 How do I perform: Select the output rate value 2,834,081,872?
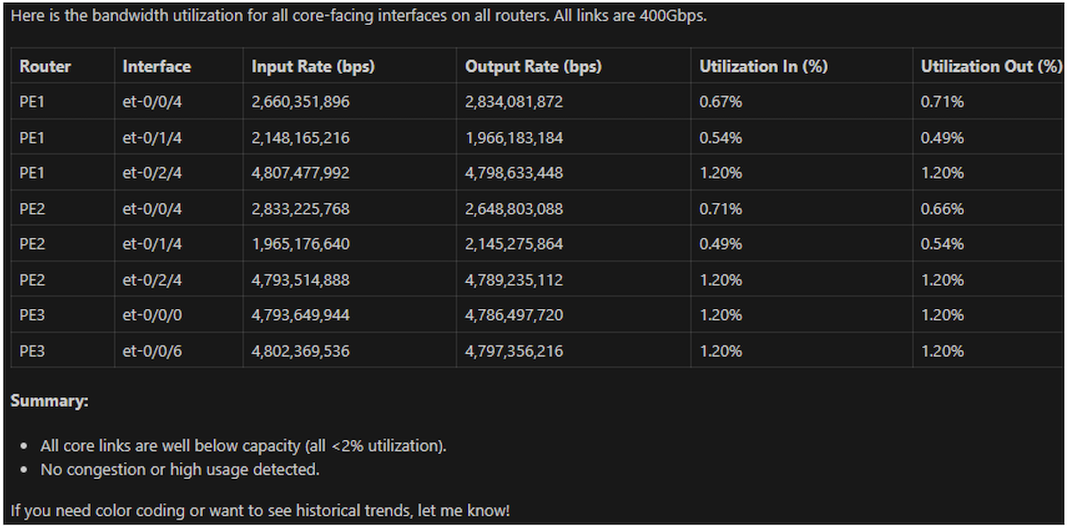click(514, 102)
